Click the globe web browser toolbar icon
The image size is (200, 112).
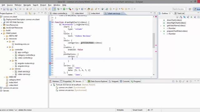point(102,9)
